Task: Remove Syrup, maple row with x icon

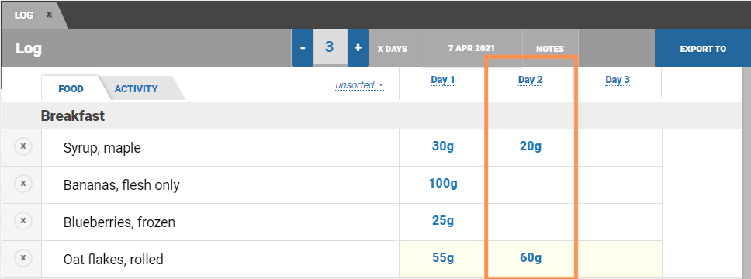Action: [x=23, y=146]
